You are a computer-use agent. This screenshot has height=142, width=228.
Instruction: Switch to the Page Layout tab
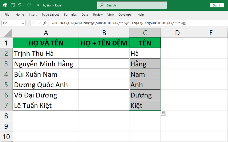(x=50, y=15)
